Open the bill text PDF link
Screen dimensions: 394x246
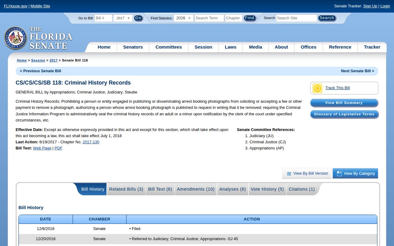click(58, 148)
